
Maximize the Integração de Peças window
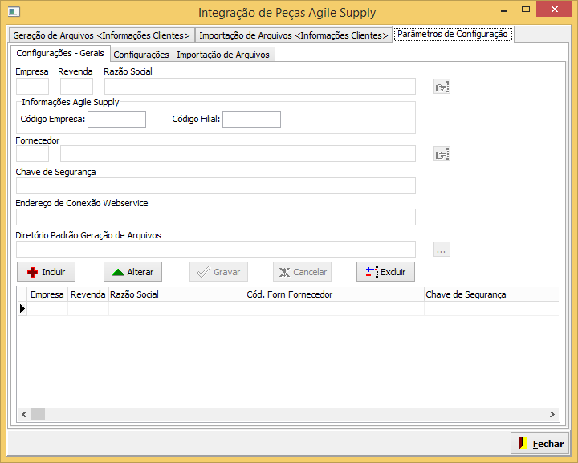pyautogui.click(x=526, y=9)
